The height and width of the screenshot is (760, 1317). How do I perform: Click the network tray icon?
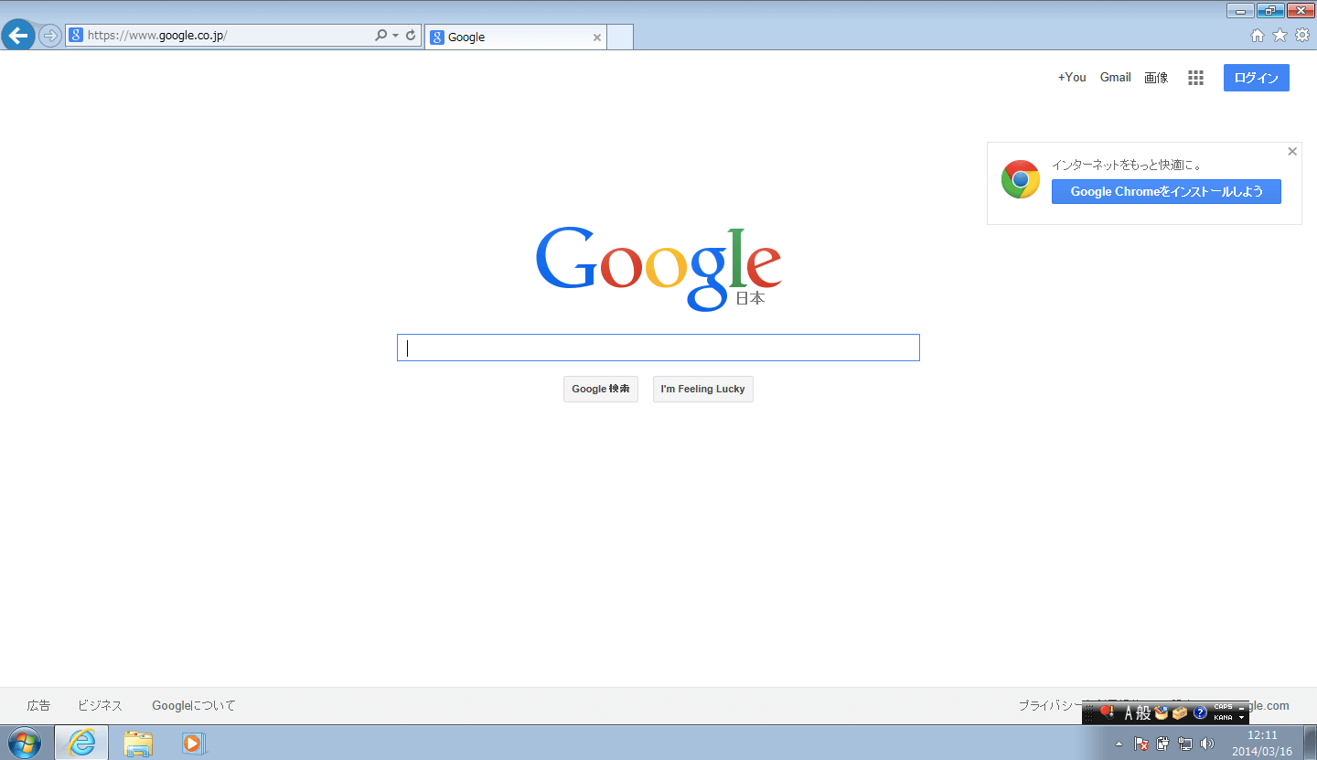click(x=1185, y=744)
